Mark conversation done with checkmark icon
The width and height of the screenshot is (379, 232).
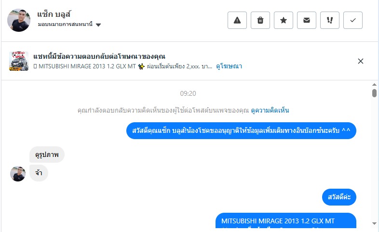tap(353, 20)
